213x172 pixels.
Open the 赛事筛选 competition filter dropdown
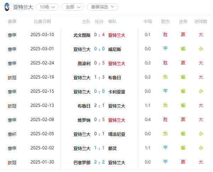(x=102, y=7)
